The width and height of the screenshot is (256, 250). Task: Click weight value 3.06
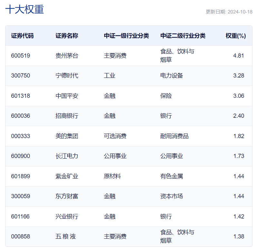[x=239, y=96]
